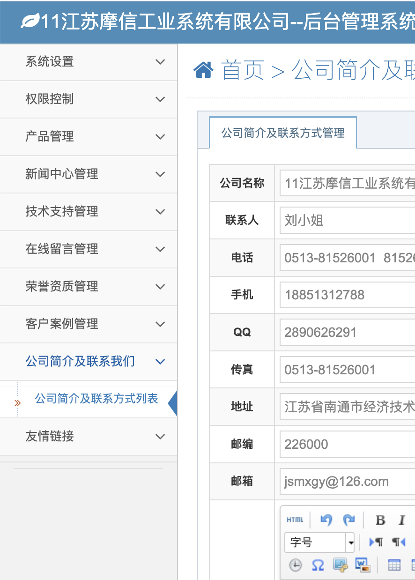Click the undo arrow in editor toolbar
This screenshot has width=415, height=580.
(x=326, y=520)
